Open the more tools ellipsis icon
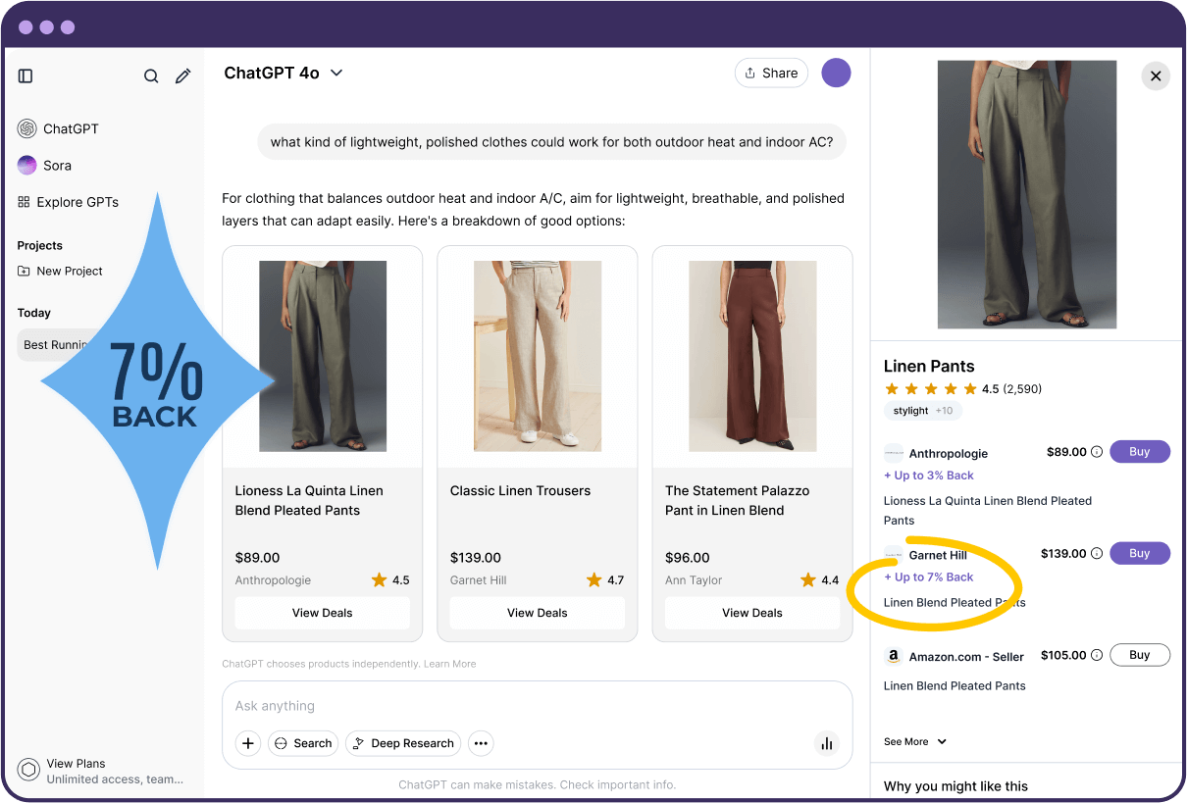Screen dimensions: 1187x803 (x=481, y=743)
